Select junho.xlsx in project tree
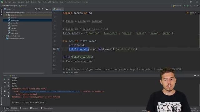Viewport: 200px width, 112px height. click(x=14, y=26)
